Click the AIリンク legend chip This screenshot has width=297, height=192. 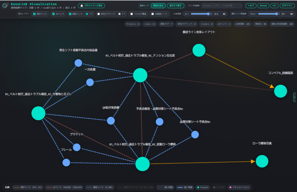(64, 187)
